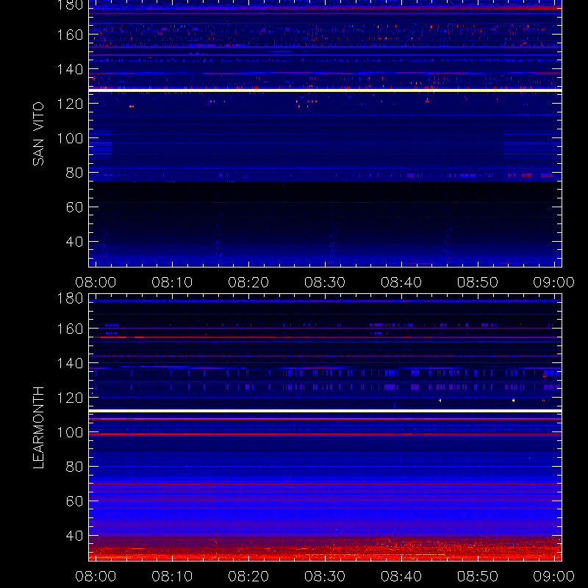588x588 pixels.
Task: Select the 160 tick label in SAN VITO panel
Action: click(x=70, y=35)
